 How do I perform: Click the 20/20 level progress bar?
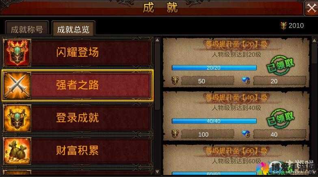coord(214,68)
